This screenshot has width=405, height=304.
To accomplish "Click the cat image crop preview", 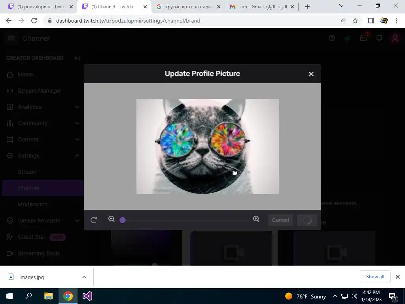I will point(207,146).
